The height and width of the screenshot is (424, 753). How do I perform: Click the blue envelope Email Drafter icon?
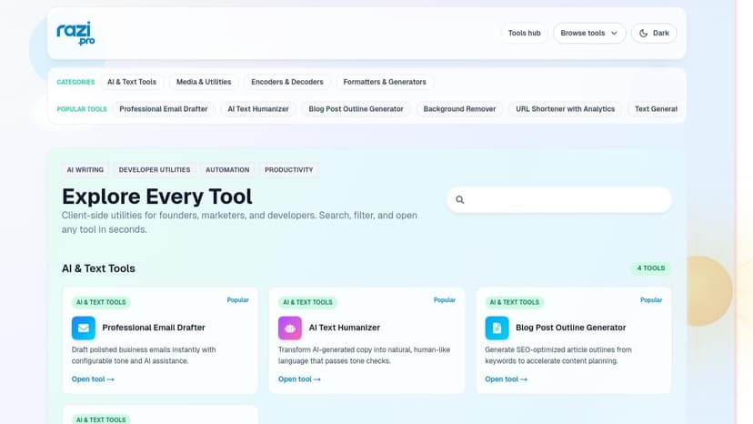click(x=84, y=328)
